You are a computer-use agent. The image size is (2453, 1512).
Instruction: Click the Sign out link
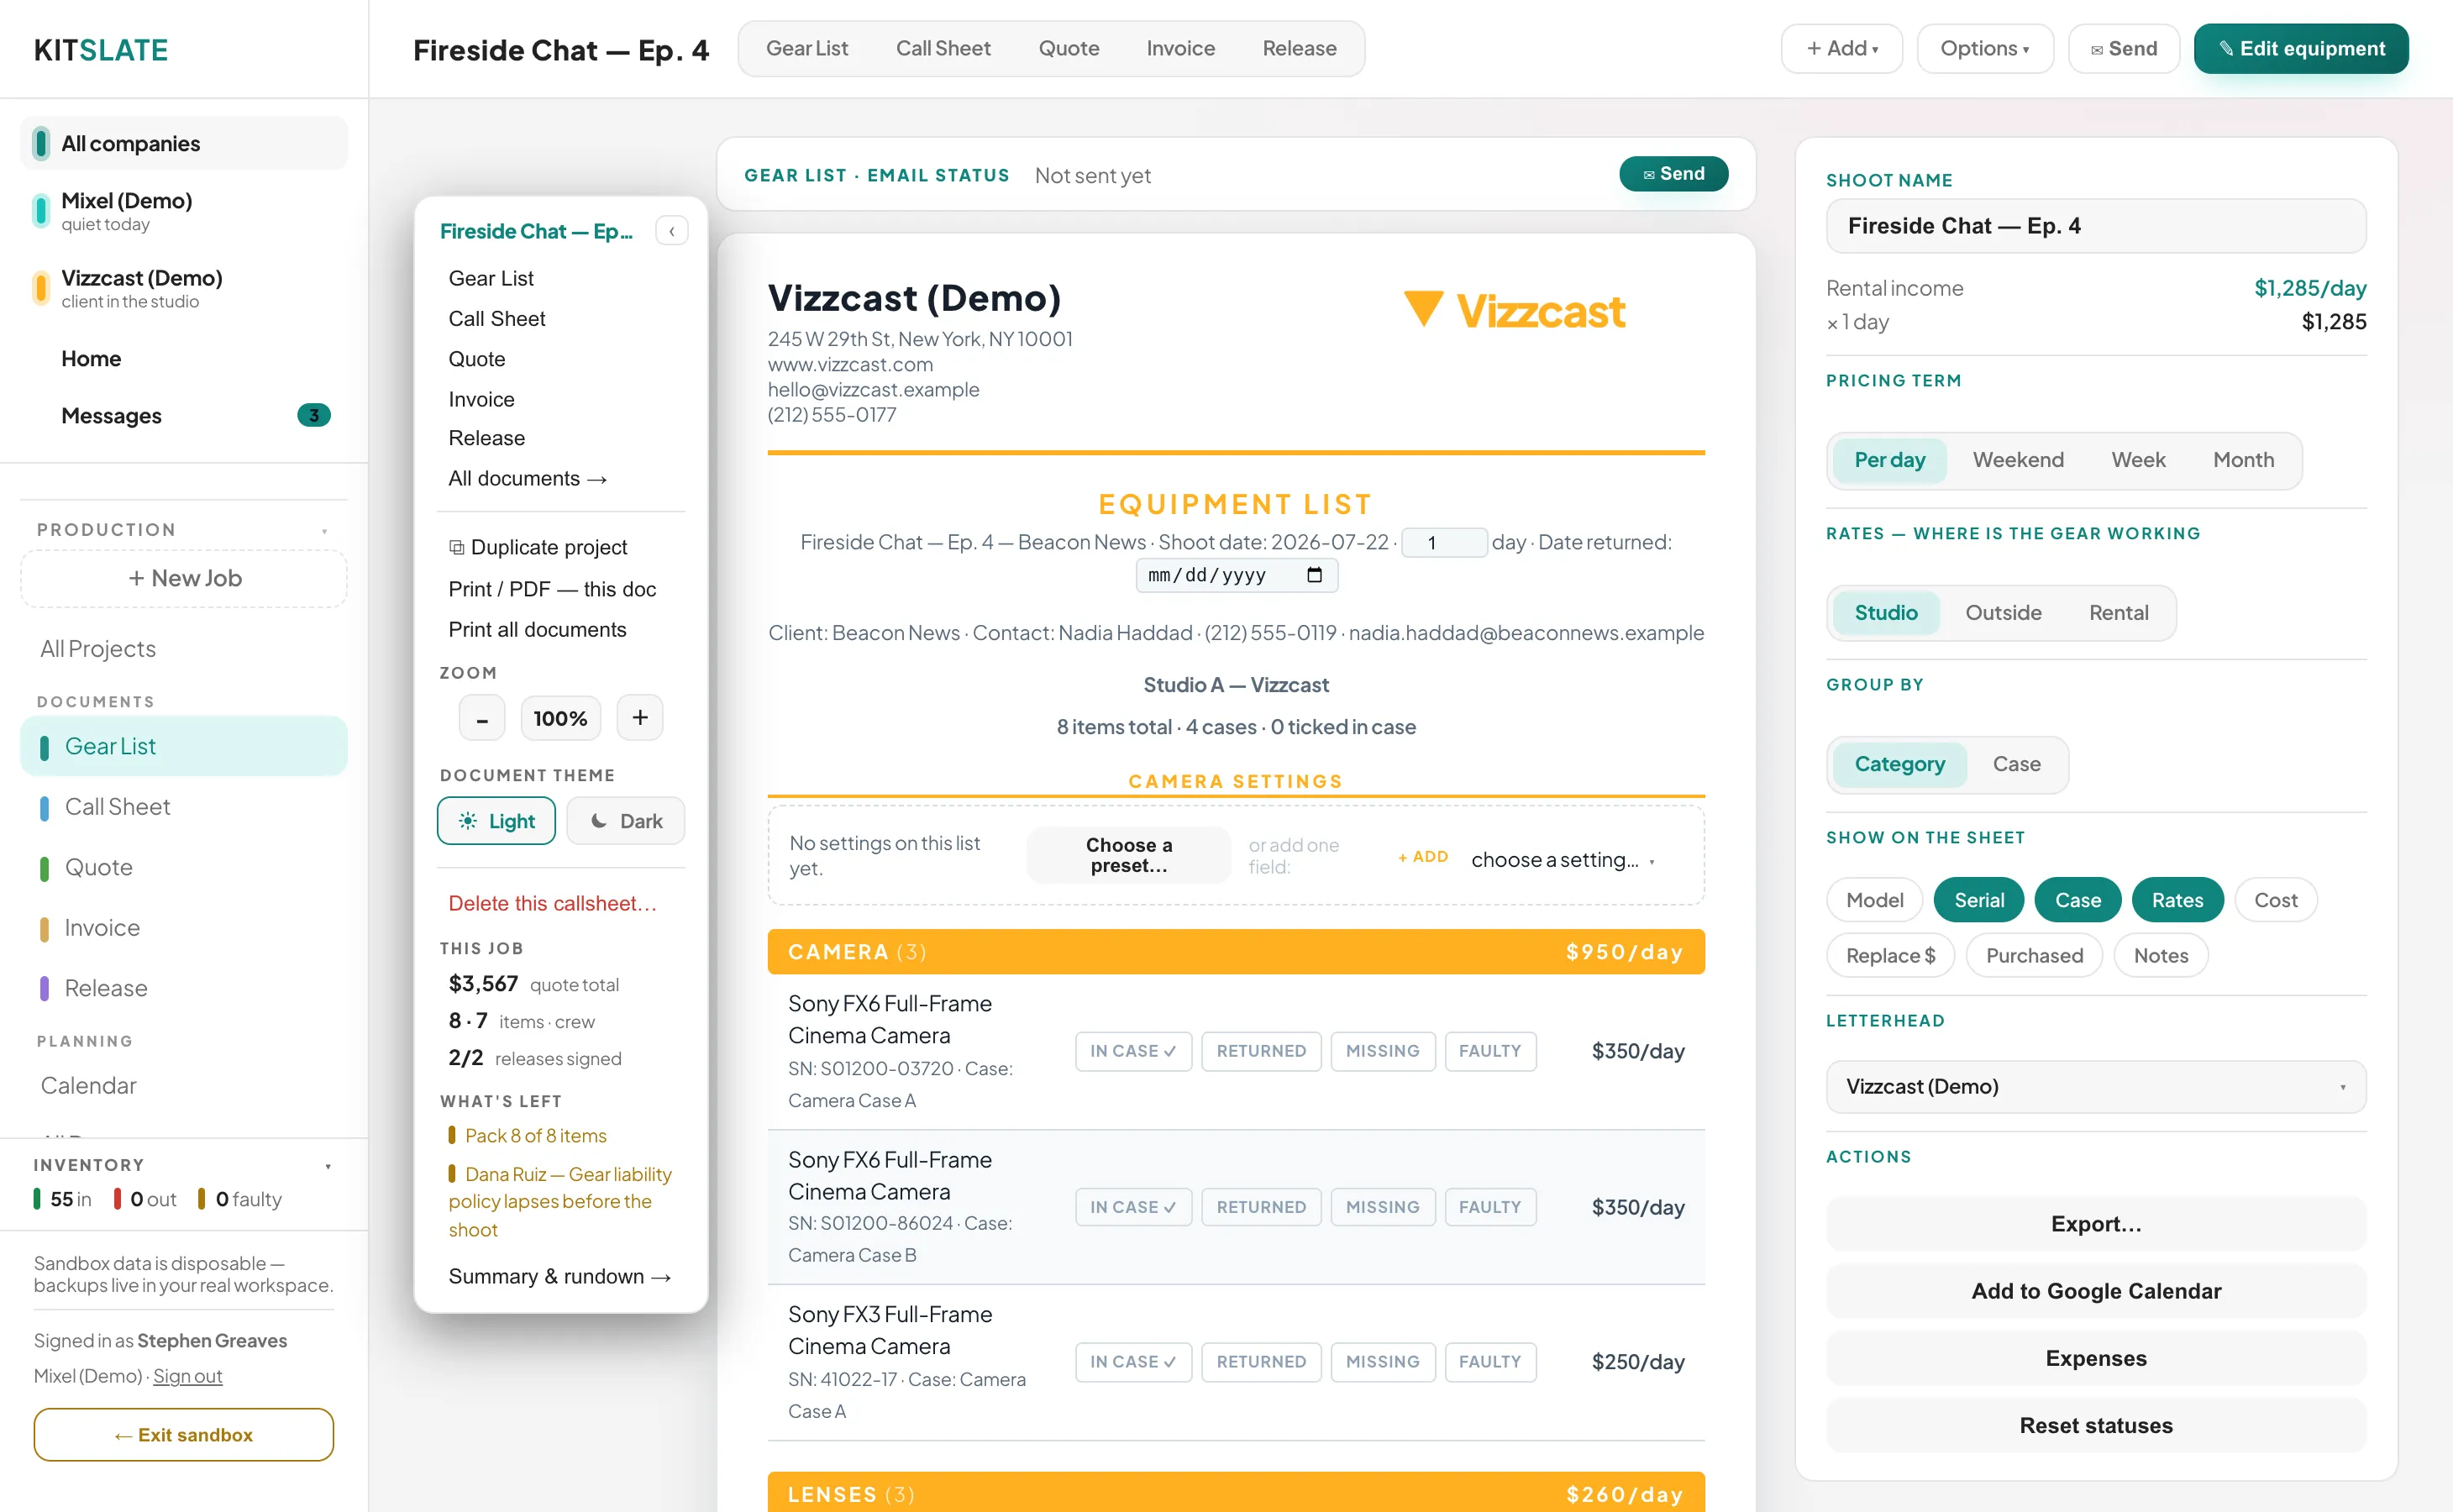tap(187, 1376)
